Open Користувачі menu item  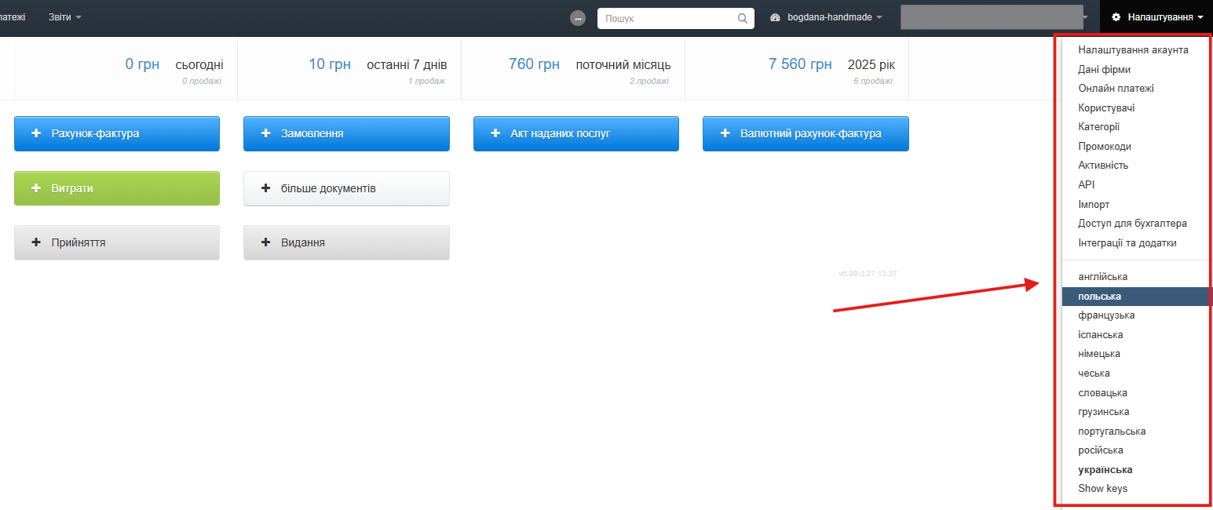pos(1106,107)
